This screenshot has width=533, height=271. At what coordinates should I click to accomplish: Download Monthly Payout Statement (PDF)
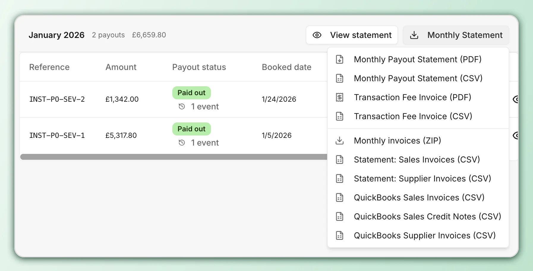click(418, 59)
